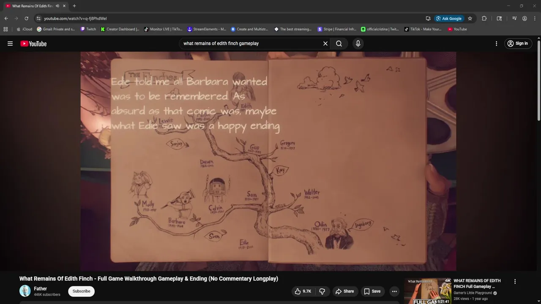Open the officialcristina Twitch bookmark
The height and width of the screenshot is (304, 541).
tap(380, 29)
